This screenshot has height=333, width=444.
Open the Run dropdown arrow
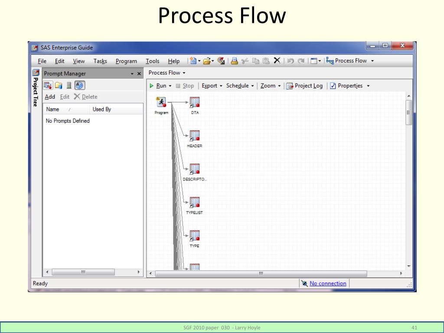pos(170,86)
